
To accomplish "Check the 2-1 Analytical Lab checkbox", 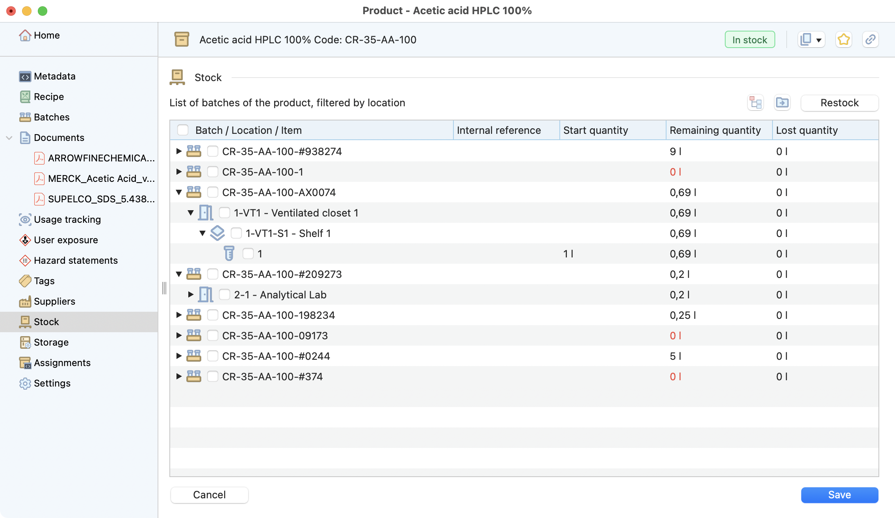I will point(225,295).
